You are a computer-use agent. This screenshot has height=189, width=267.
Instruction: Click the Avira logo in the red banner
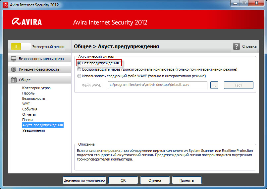(27, 22)
